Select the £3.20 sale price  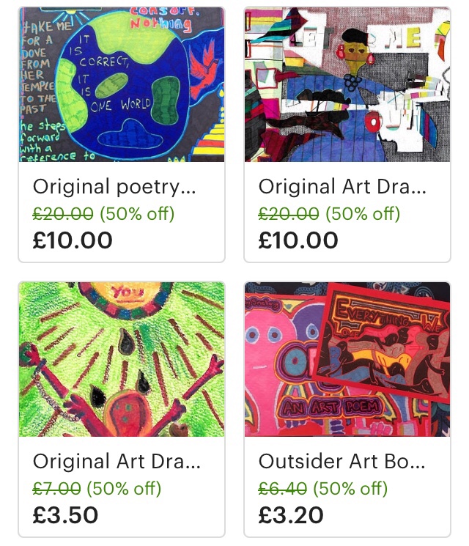291,515
